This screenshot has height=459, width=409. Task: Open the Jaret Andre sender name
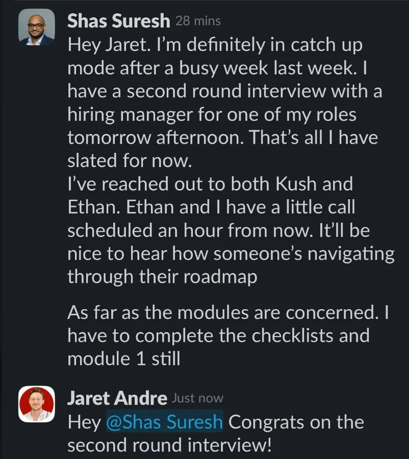pyautogui.click(x=117, y=398)
